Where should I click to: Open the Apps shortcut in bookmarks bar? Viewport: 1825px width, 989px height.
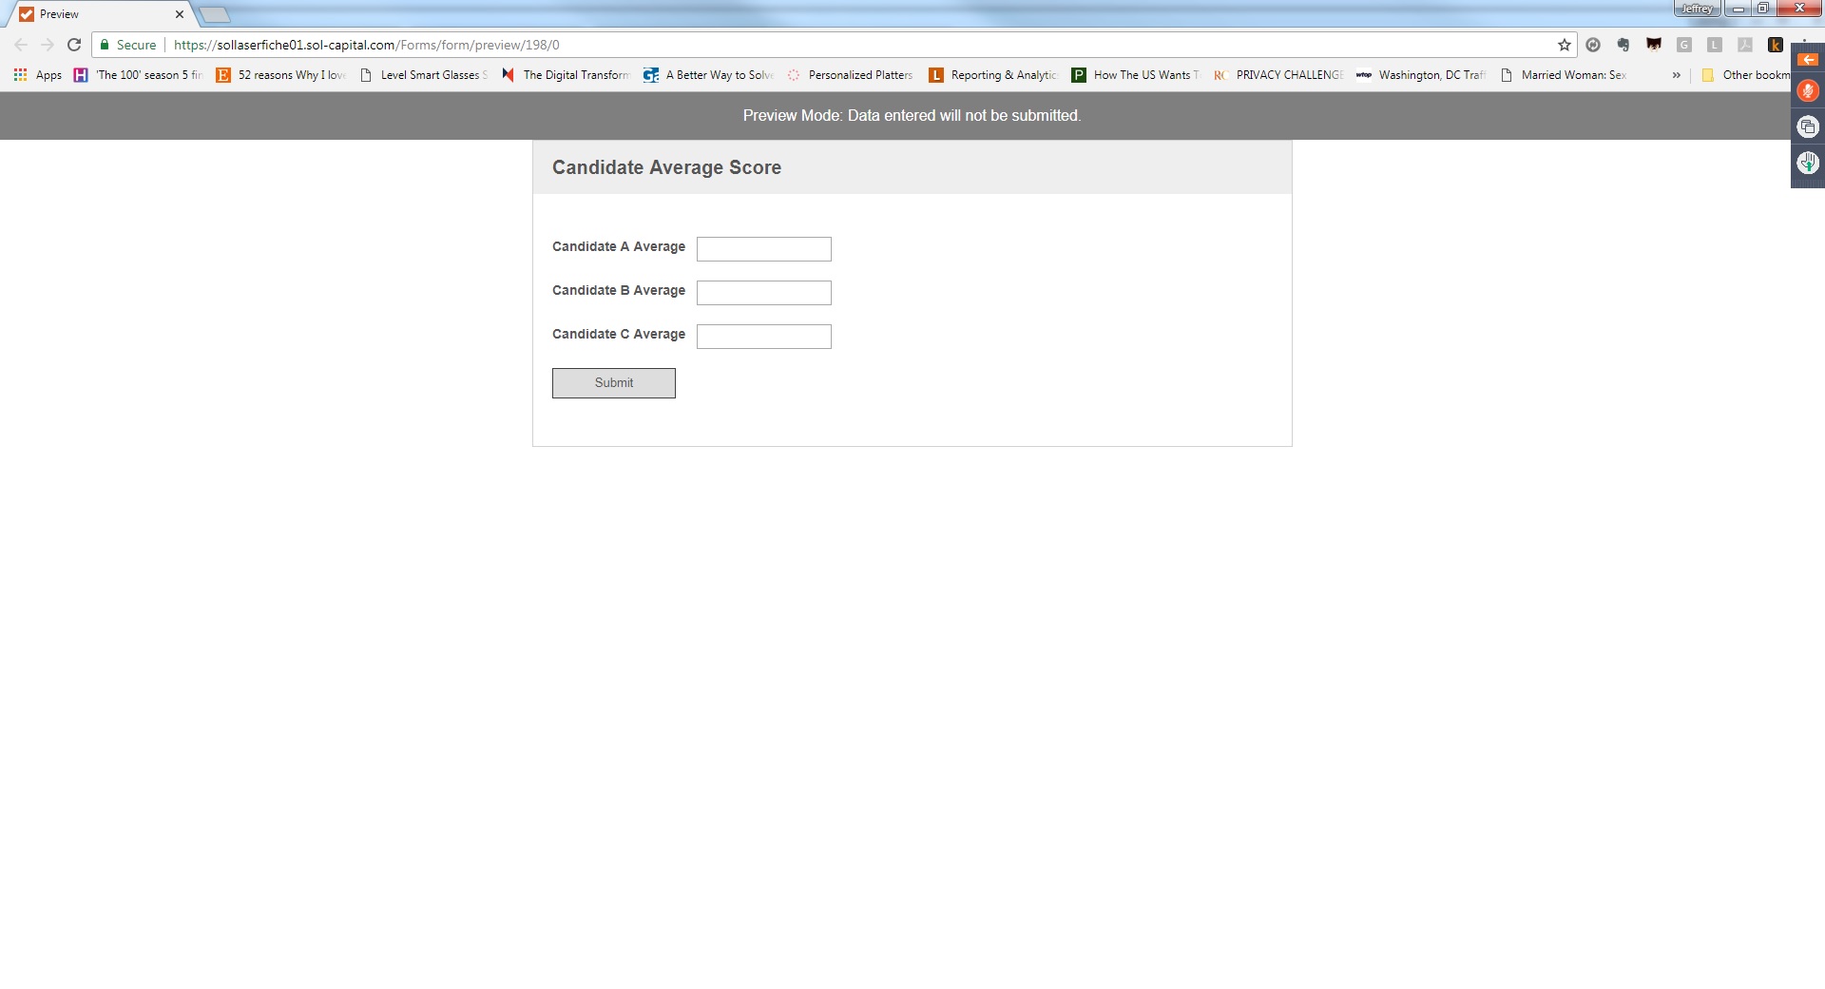(x=38, y=75)
